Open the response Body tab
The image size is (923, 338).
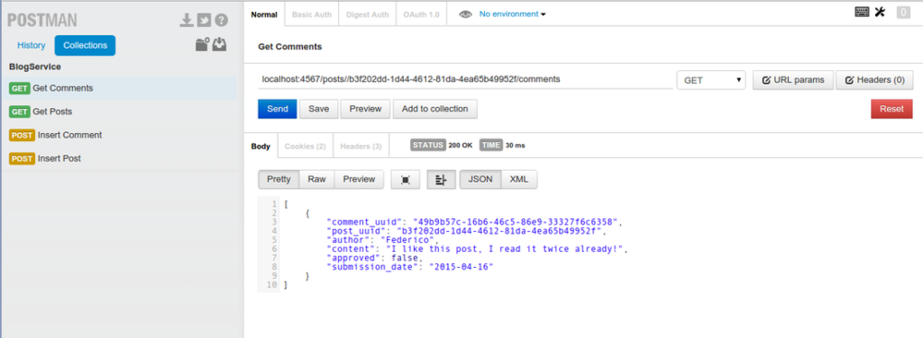260,147
